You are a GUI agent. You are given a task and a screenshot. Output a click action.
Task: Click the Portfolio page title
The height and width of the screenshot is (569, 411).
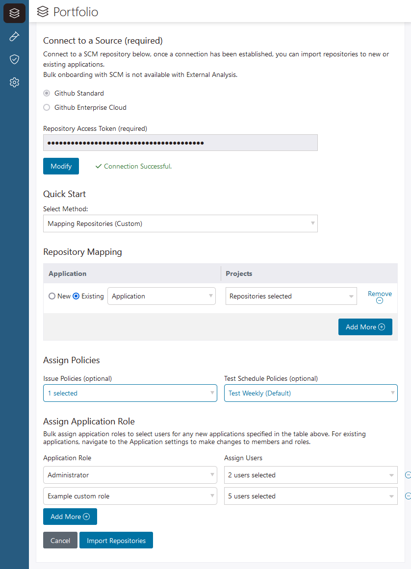pos(76,12)
